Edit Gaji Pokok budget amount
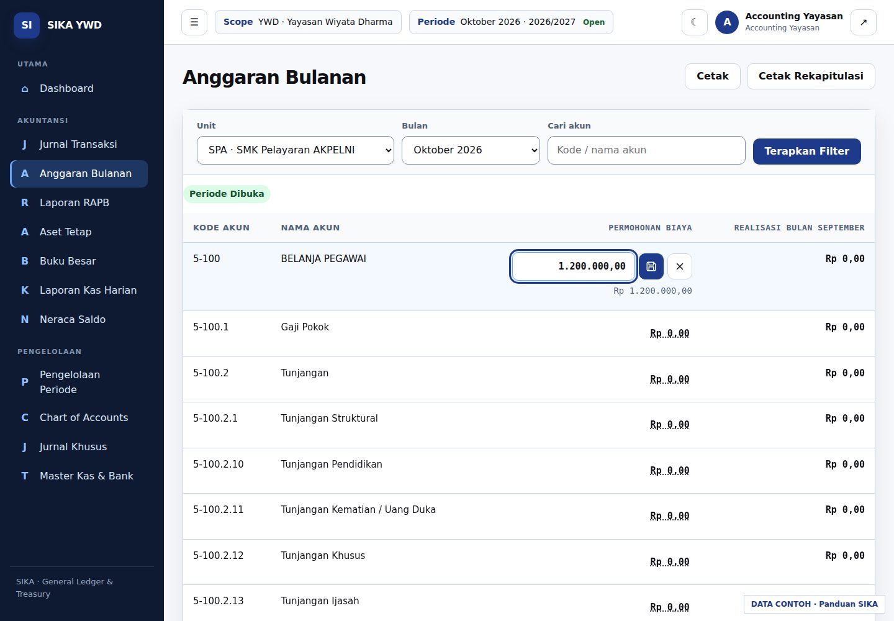 pyautogui.click(x=669, y=333)
